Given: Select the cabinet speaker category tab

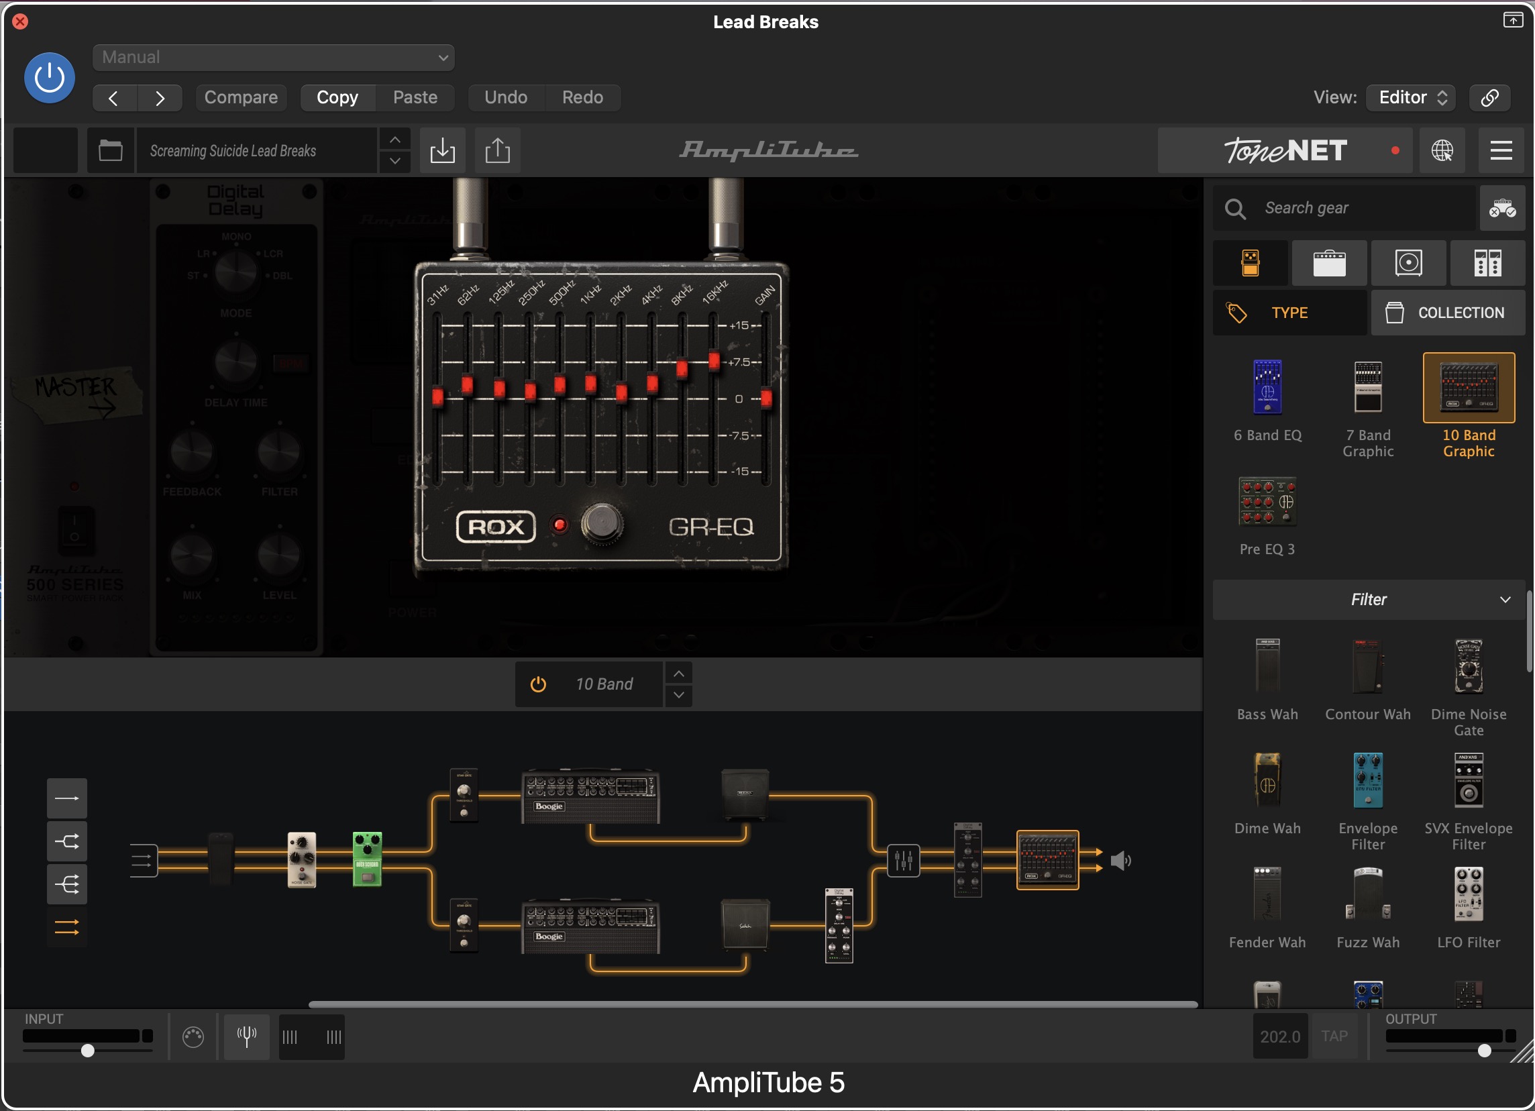Looking at the screenshot, I should [x=1408, y=263].
